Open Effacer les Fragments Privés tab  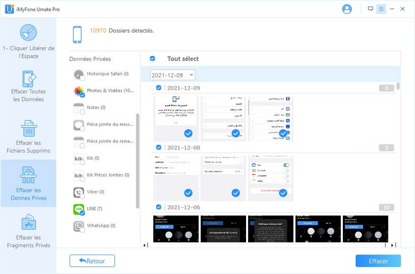coord(28,231)
